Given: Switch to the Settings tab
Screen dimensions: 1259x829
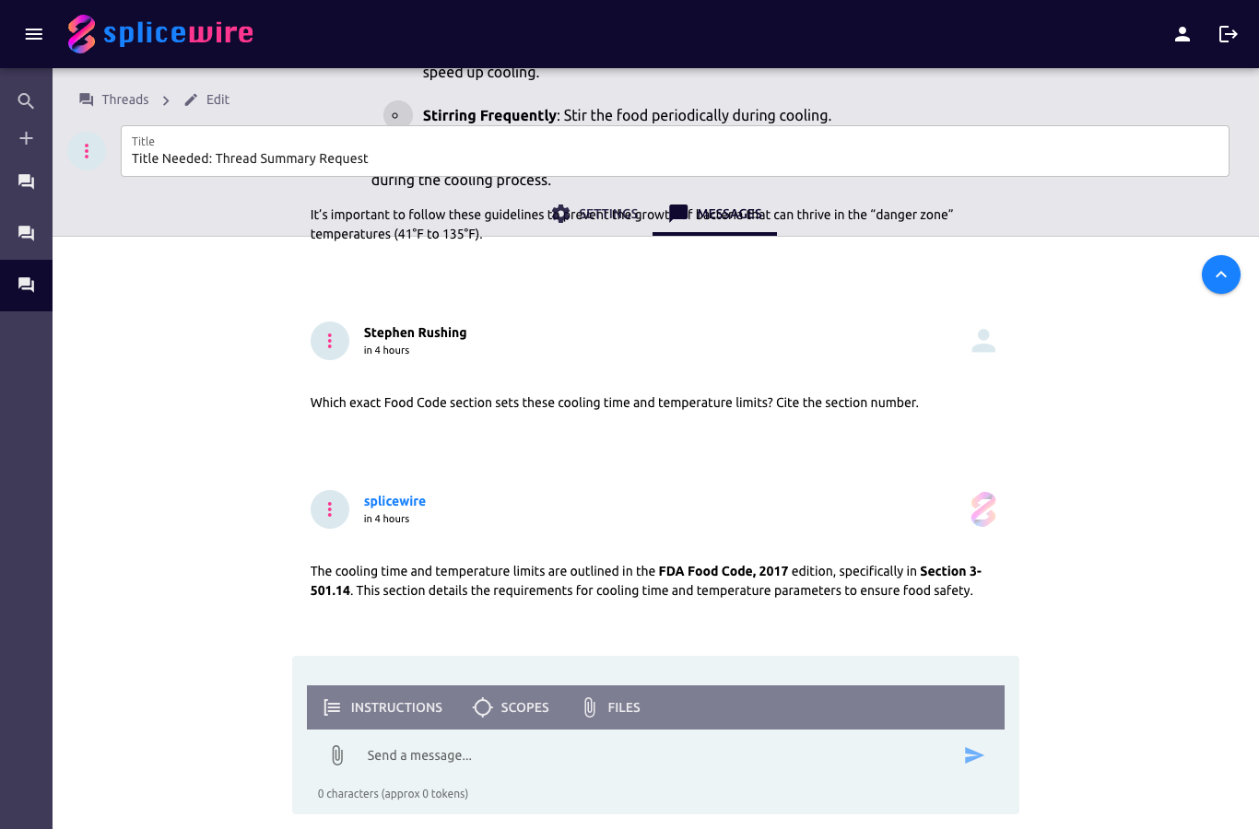Looking at the screenshot, I should [594, 214].
